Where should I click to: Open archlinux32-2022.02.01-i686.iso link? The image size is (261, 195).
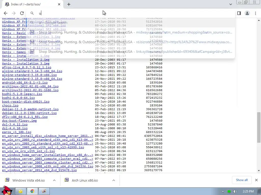30,90
